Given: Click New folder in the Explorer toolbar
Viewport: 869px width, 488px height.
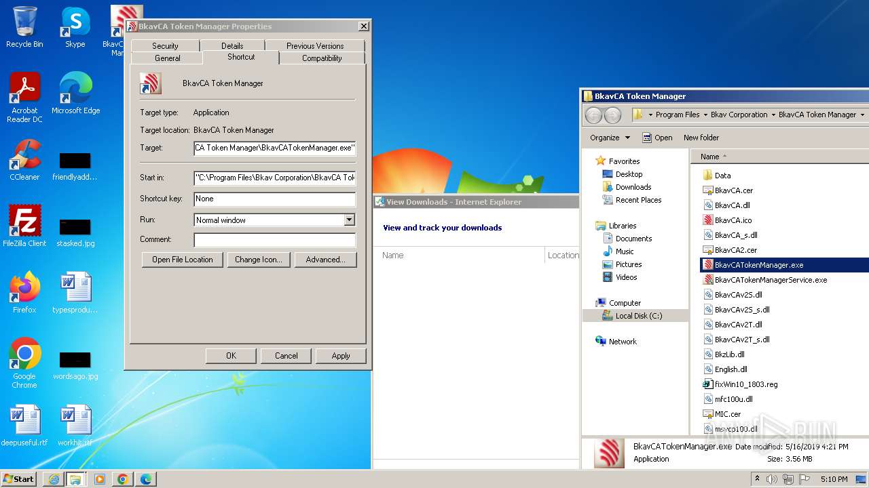Looking at the screenshot, I should 701,138.
